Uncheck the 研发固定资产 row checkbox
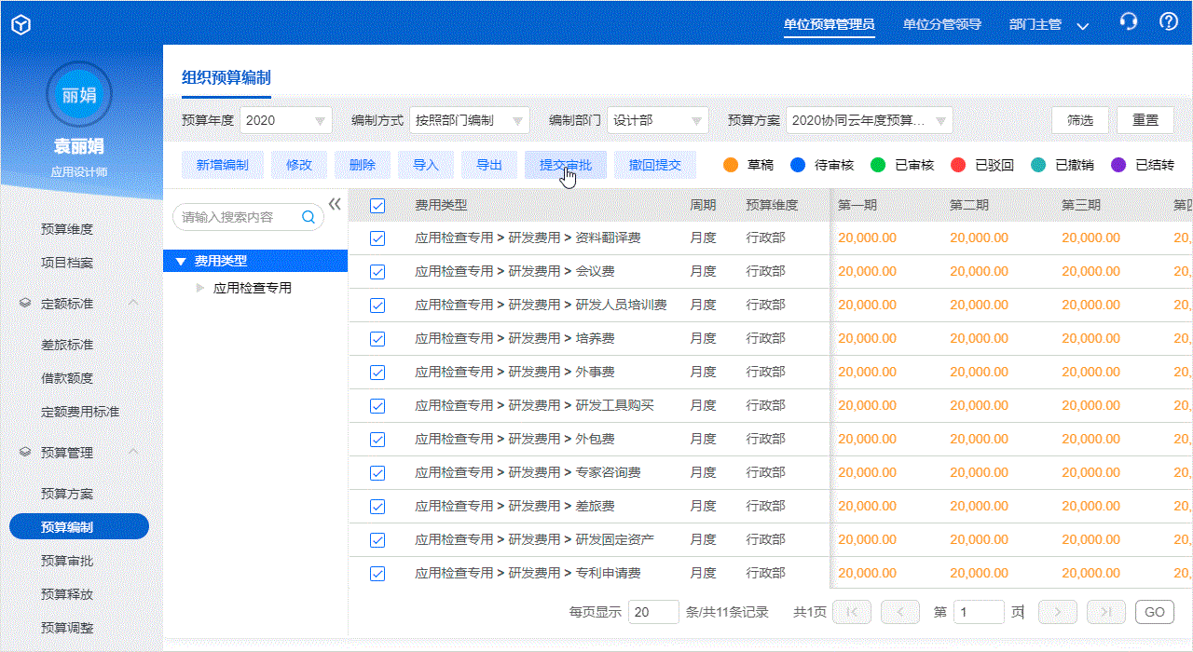1193x652 pixels. pos(377,540)
